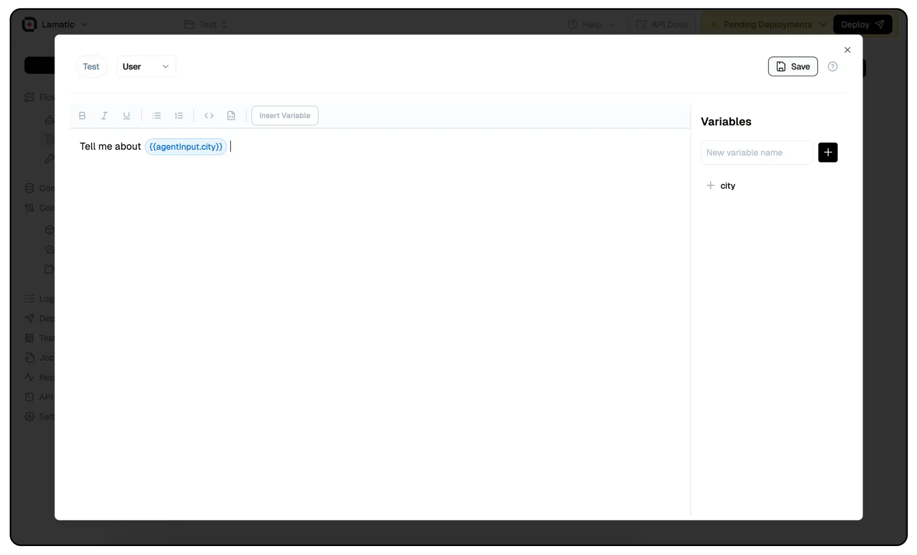Add the city variable using its plus icon

coord(710,185)
